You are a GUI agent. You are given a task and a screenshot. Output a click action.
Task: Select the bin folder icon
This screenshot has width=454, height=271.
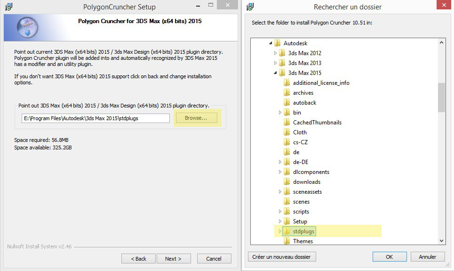click(287, 113)
